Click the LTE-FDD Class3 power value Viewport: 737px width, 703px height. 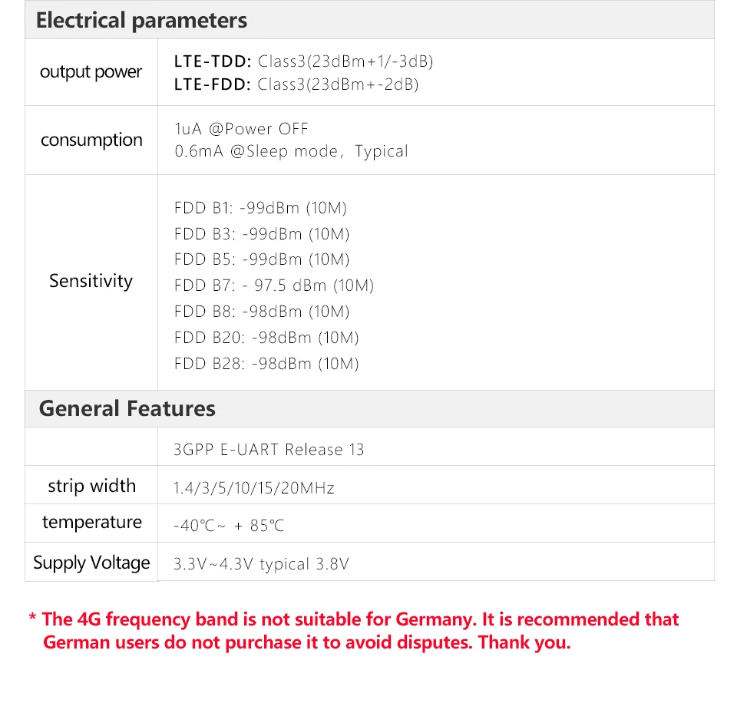(x=296, y=84)
